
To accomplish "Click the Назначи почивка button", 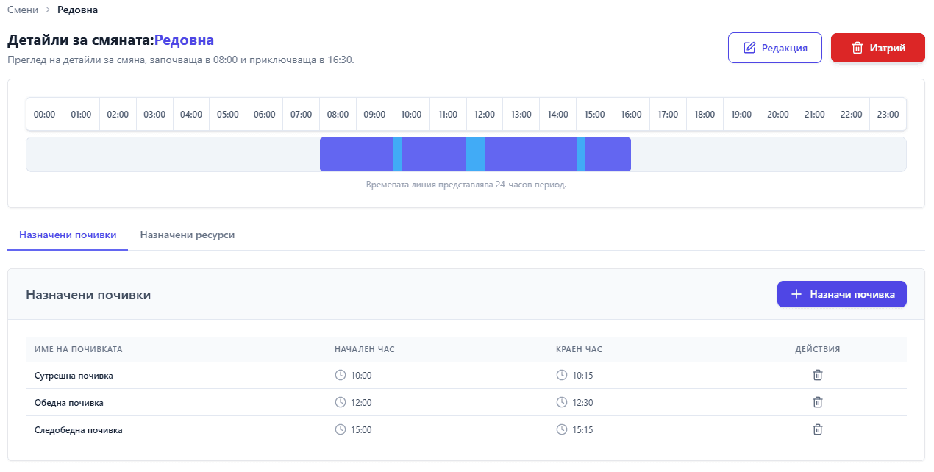I will point(841,294).
